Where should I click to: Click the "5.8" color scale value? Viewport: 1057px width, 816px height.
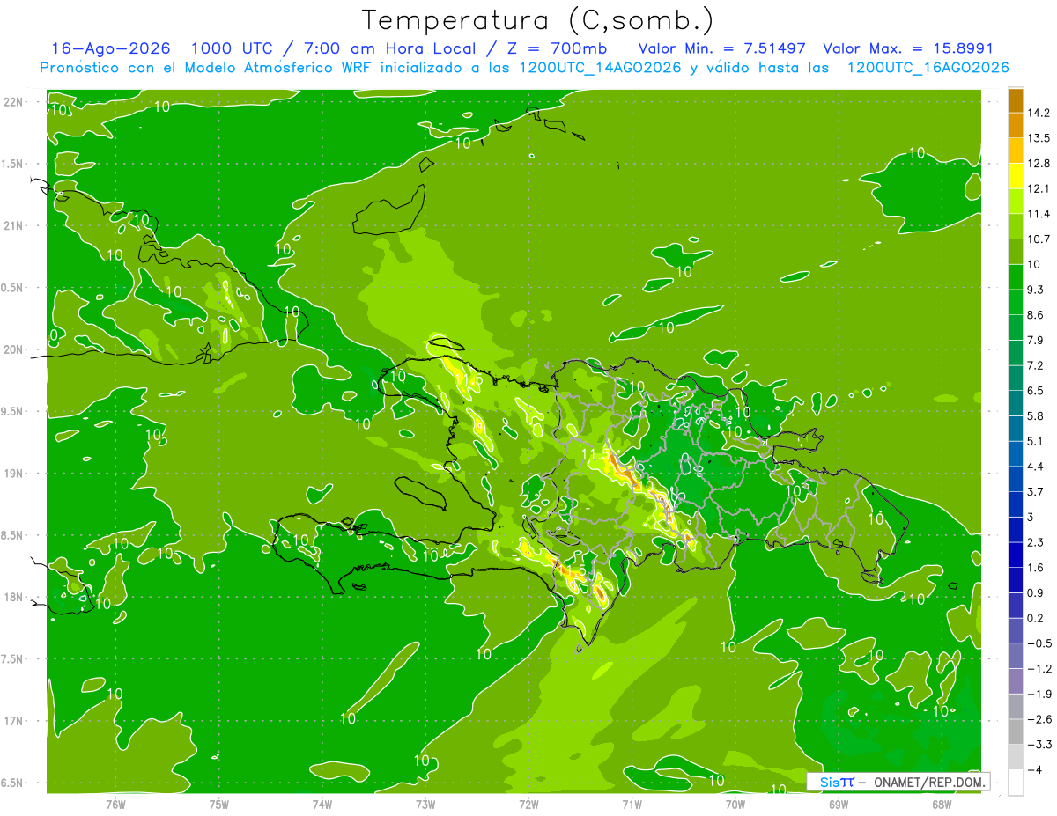pos(1034,415)
